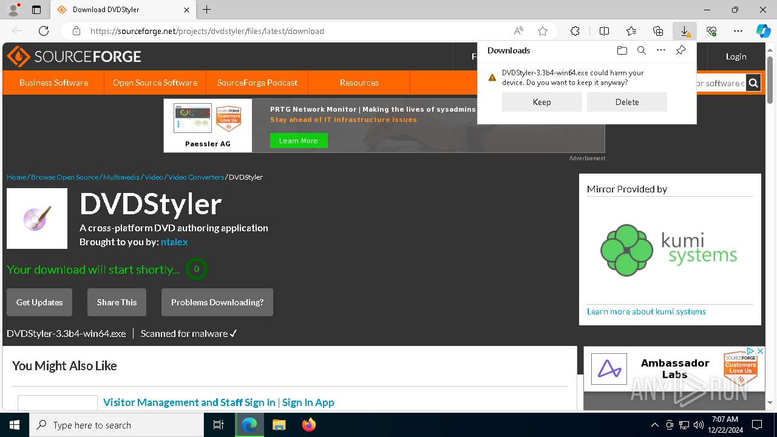The image size is (777, 437).
Task: Open the notification center icon
Action: pyautogui.click(x=757, y=425)
